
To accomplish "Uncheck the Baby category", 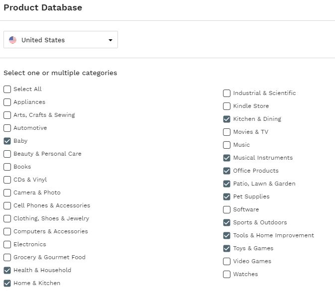I will [7, 141].
